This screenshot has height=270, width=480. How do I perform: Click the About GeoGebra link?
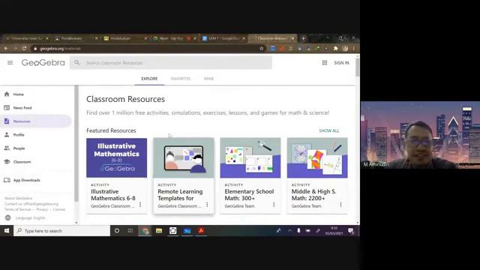pyautogui.click(x=18, y=198)
